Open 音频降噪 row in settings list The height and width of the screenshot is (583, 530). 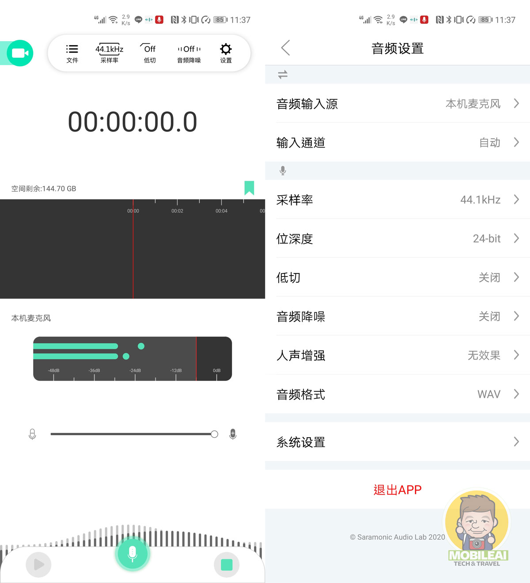397,316
